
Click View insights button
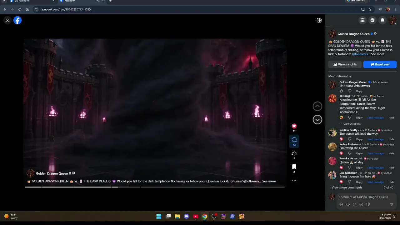[345, 64]
